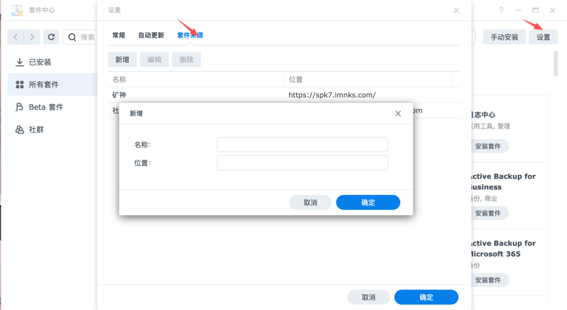This screenshot has height=310, width=567.
Task: Click the 新增 button in settings
Action: (x=122, y=60)
